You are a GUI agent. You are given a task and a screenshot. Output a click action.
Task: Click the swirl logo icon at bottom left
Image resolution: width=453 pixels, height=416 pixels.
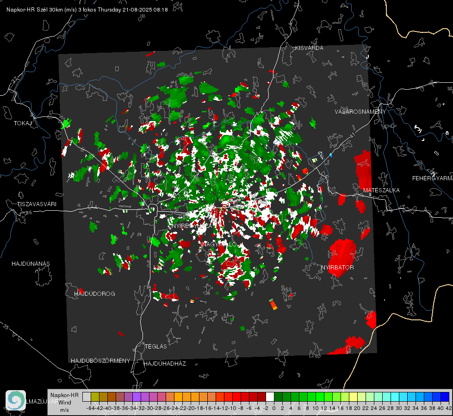(16, 400)
